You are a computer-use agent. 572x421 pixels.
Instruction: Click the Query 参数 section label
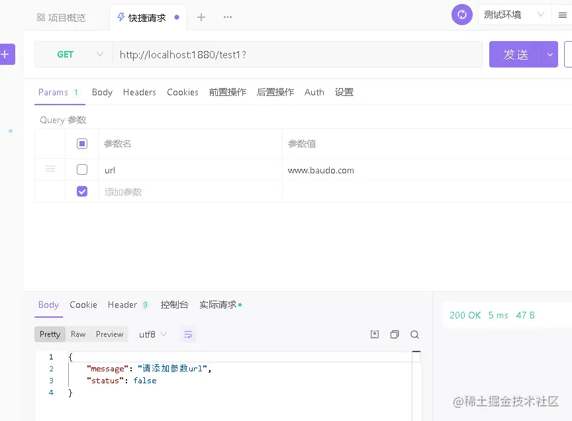point(63,120)
